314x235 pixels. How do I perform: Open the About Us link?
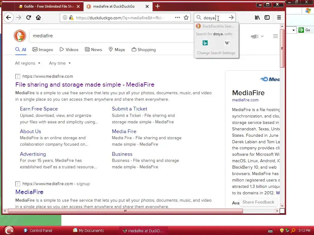[30, 132]
